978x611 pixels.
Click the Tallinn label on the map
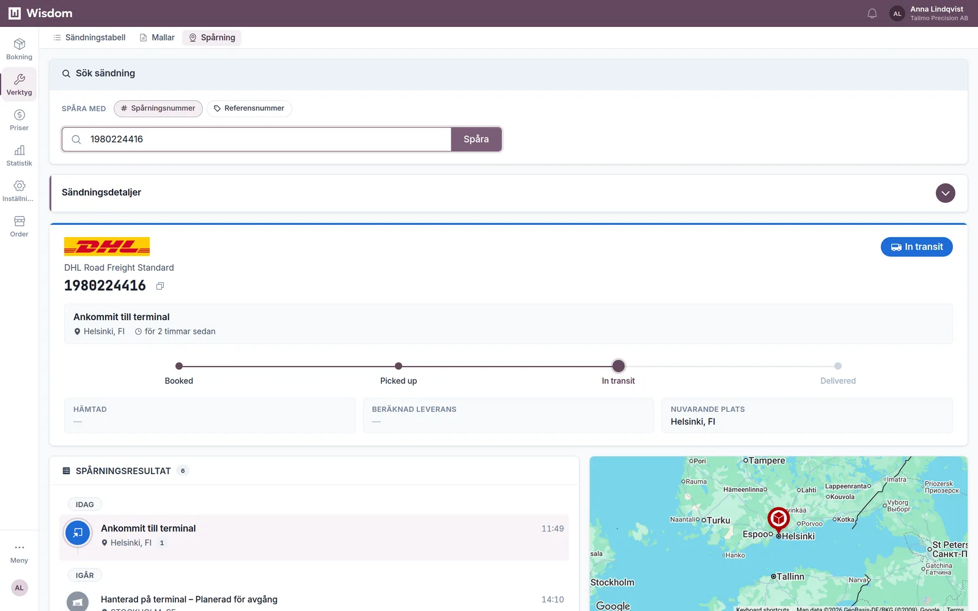point(790,577)
